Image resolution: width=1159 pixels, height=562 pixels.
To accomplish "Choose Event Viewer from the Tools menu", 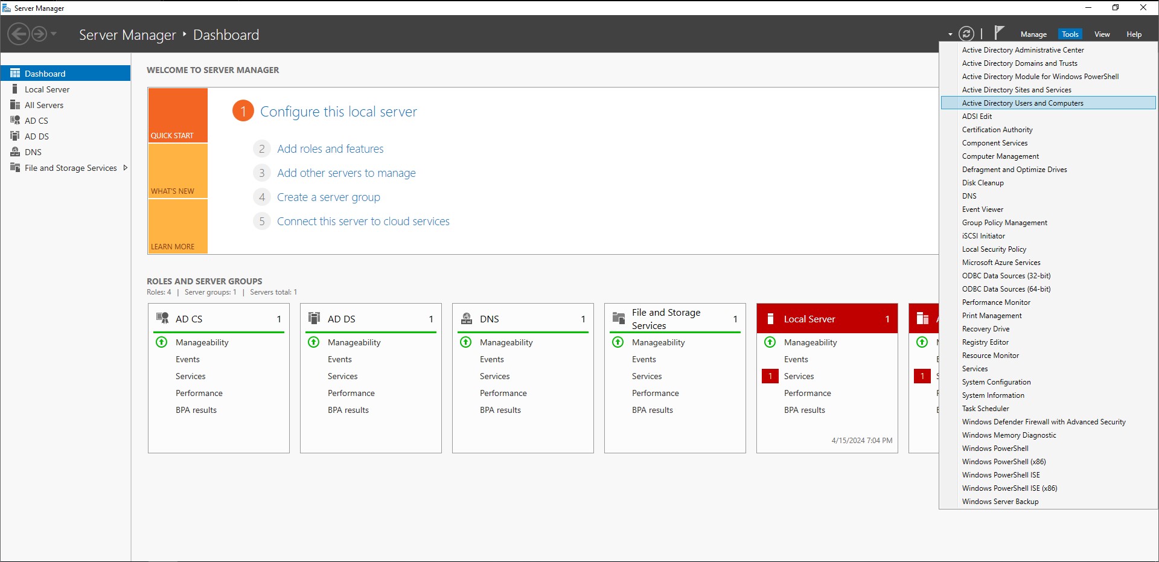I will point(982,209).
